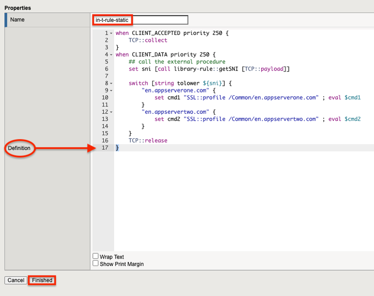374x296 pixels.
Task: Place cursor on TCP::collect in line 2
Action: (148, 40)
